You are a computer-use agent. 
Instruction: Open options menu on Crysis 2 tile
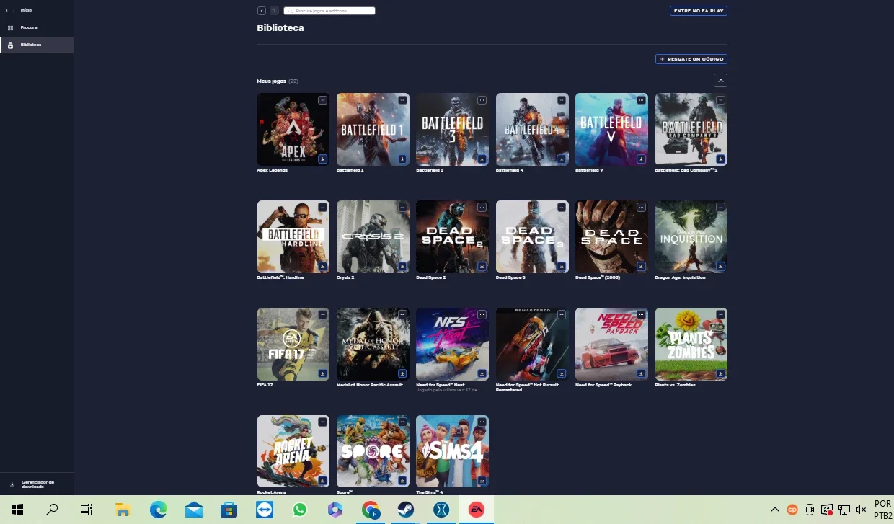click(x=402, y=208)
